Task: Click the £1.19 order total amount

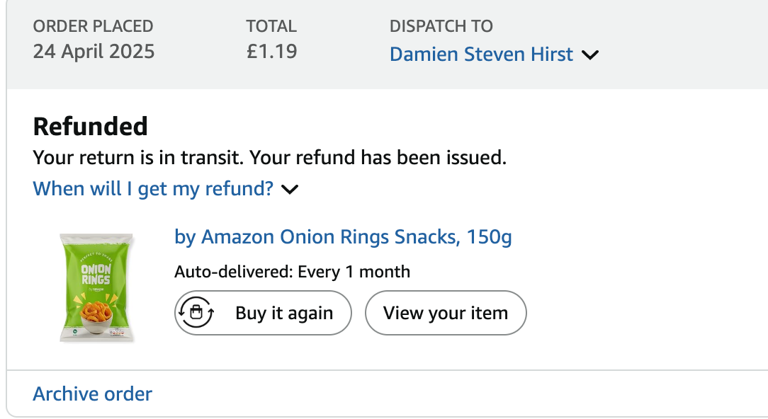Action: coord(272,52)
